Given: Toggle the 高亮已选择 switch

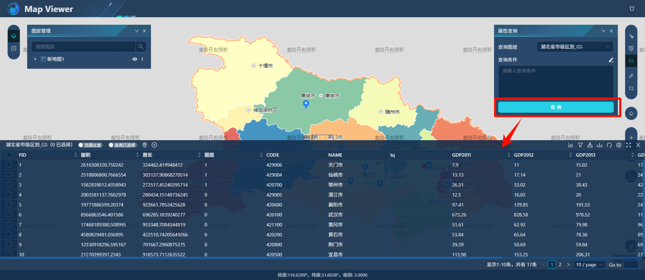Looking at the screenshot, I should (x=122, y=145).
